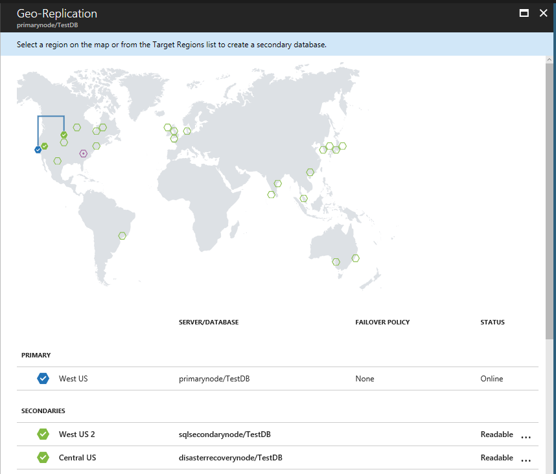Close the Geo-Replication blade
Image resolution: width=556 pixels, height=474 pixels.
(543, 13)
